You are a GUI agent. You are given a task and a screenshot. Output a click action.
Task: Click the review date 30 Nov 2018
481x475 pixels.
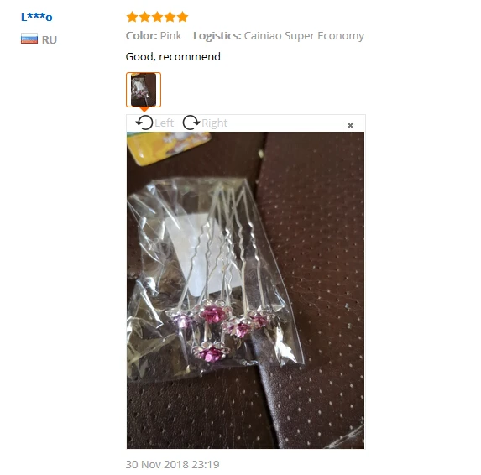(172, 464)
